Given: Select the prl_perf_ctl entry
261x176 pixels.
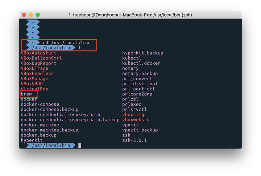Looking at the screenshot, I should pyautogui.click(x=138, y=89).
